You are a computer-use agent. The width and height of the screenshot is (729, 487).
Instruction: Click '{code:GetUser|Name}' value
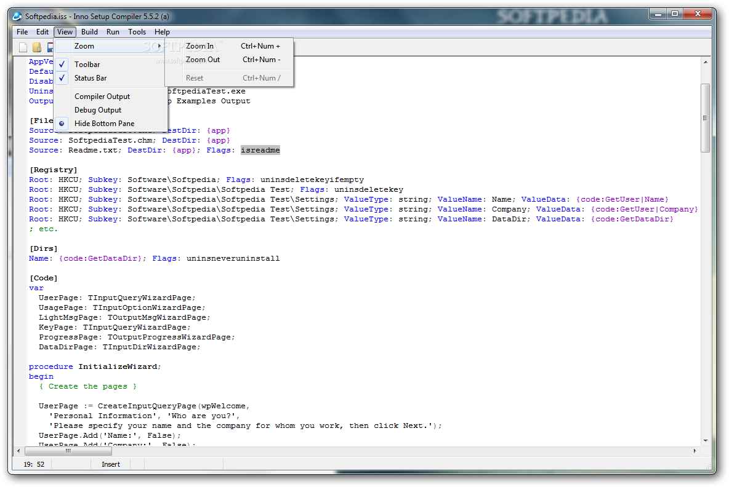tap(622, 199)
